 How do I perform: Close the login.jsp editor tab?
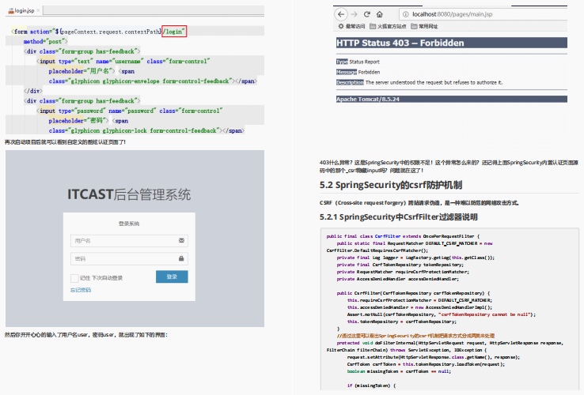pos(40,11)
